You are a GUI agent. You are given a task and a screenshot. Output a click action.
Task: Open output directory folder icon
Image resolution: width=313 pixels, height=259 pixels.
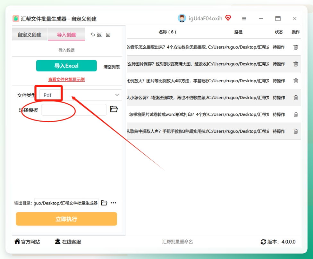(x=104, y=203)
